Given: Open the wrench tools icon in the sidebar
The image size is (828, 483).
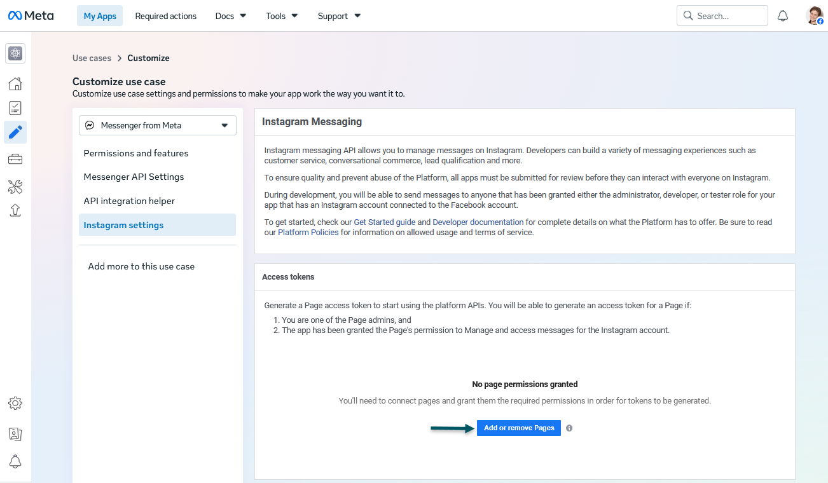Looking at the screenshot, I should pos(15,186).
